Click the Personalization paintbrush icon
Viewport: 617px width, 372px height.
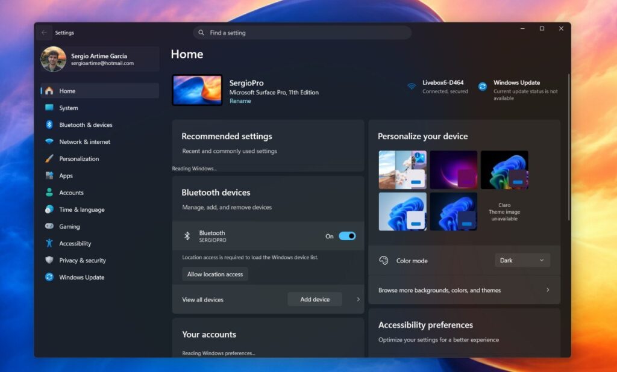click(49, 158)
